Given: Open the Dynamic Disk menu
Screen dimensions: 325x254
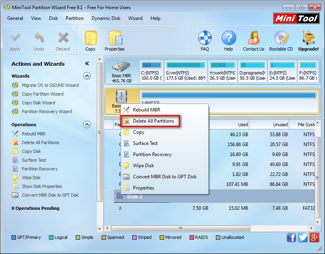Looking at the screenshot, I should click(x=106, y=18).
